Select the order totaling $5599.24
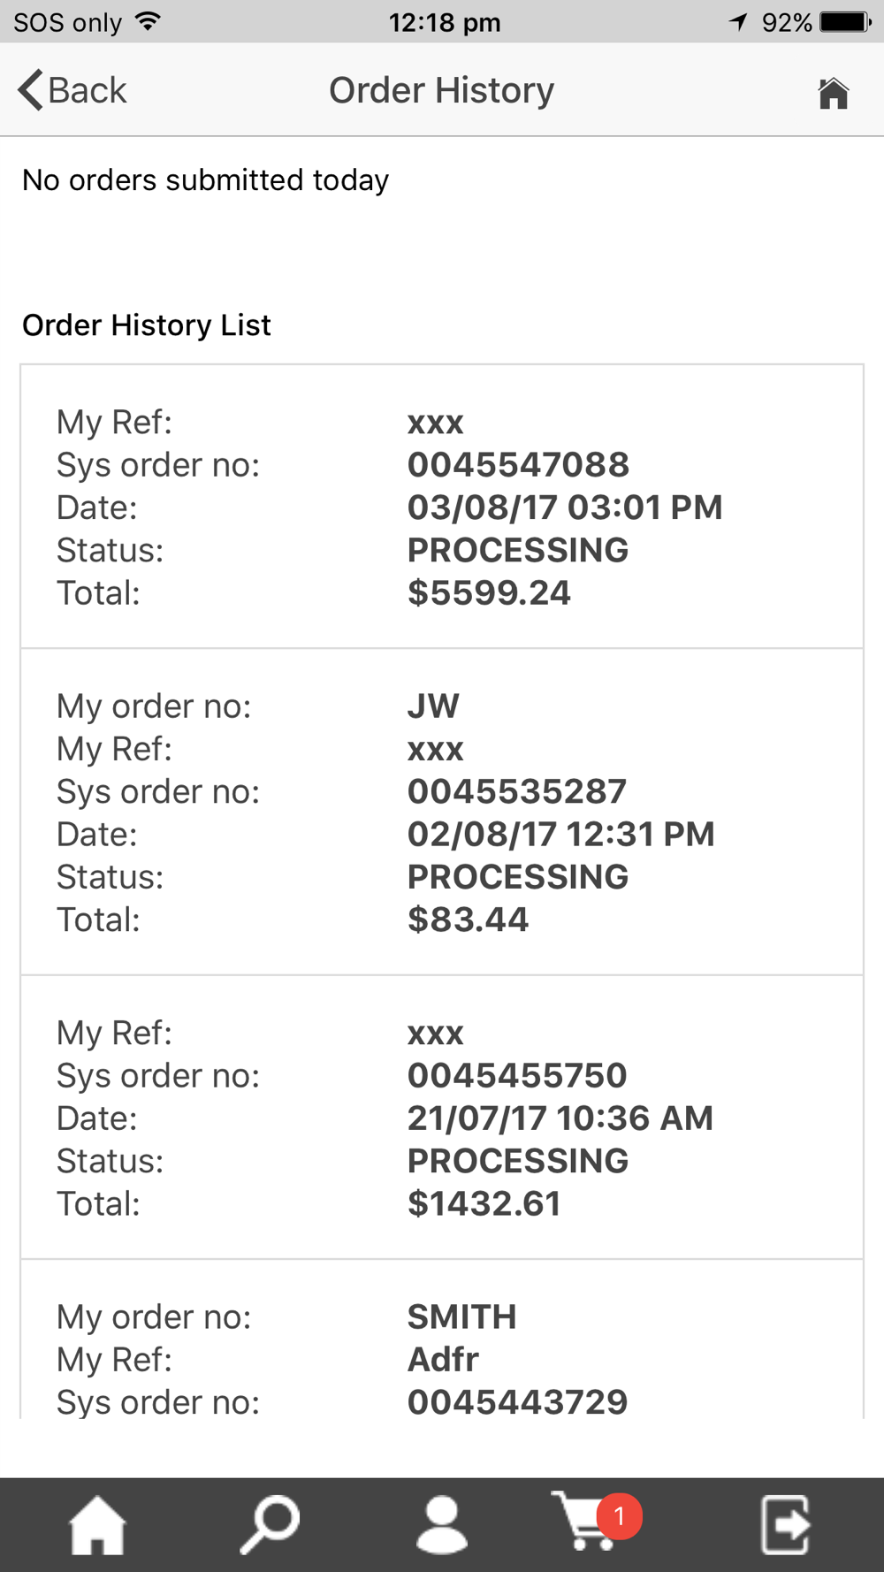This screenshot has height=1572, width=884. [442, 507]
